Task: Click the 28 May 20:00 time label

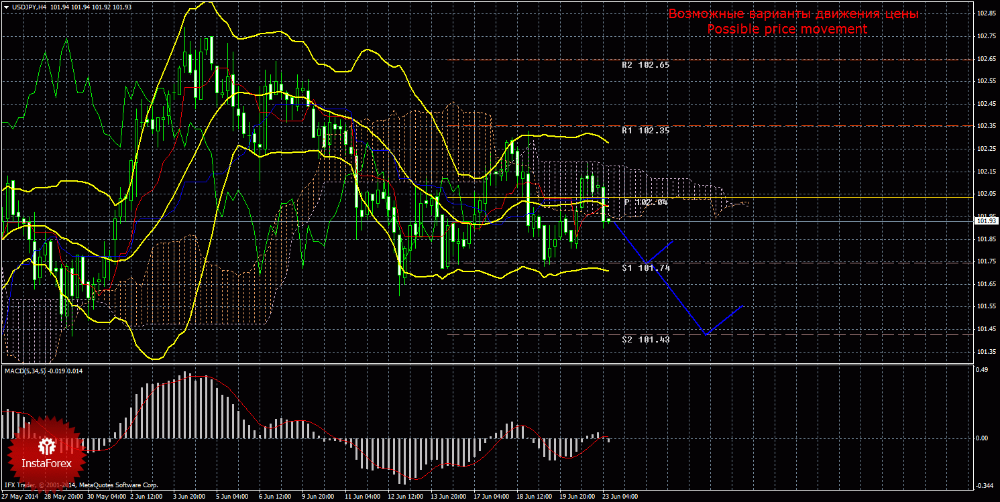Action: [x=63, y=497]
